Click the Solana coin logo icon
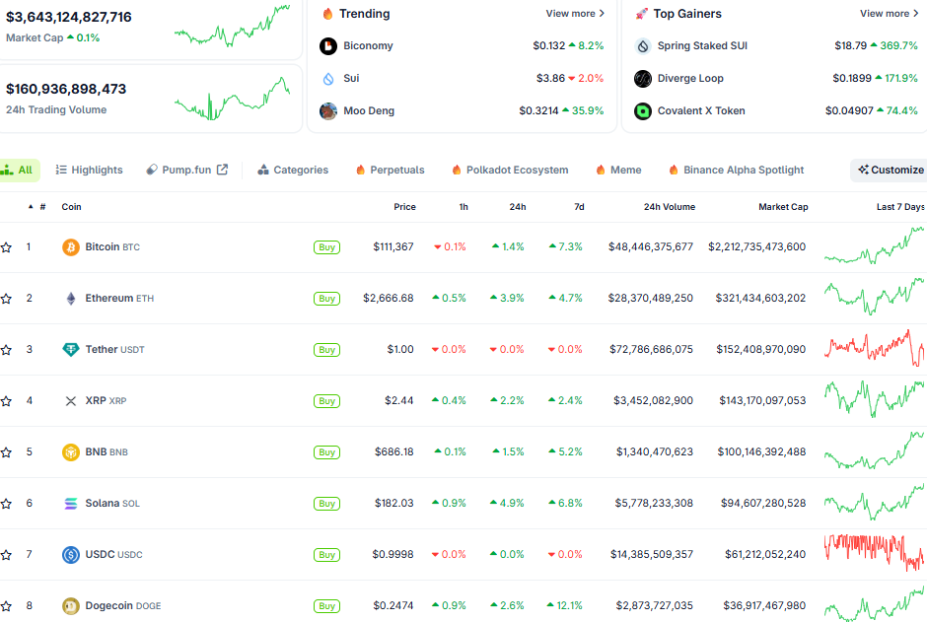This screenshot has width=927, height=622. [70, 504]
